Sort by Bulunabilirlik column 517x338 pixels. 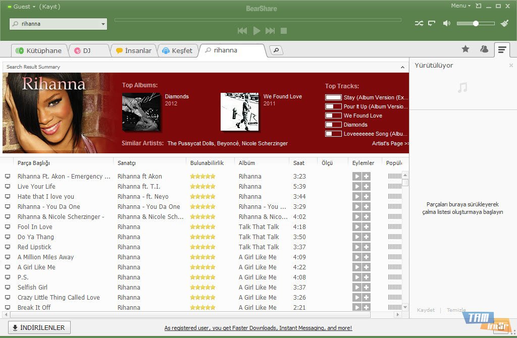pos(207,163)
